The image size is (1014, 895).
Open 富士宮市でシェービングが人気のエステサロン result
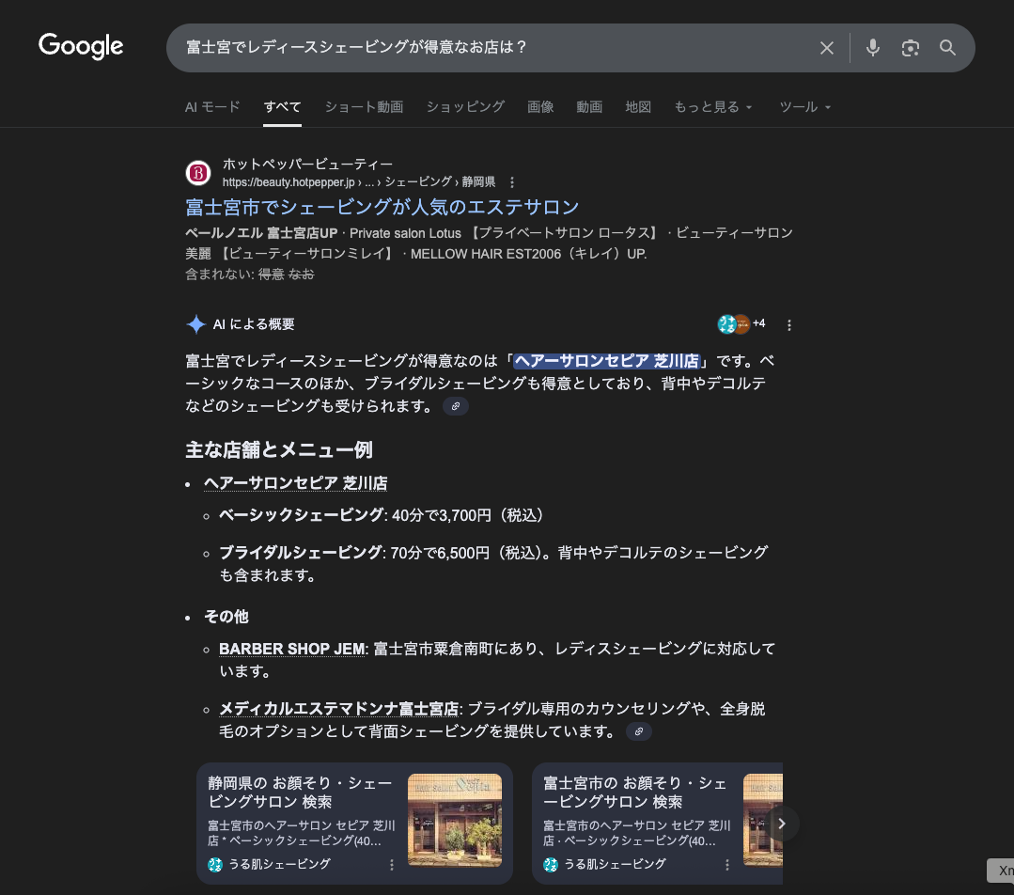coord(382,207)
